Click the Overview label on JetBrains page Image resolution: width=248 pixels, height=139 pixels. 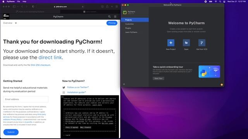(8, 23)
